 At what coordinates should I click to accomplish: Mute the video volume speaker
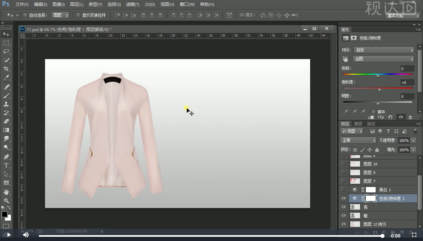point(26,235)
